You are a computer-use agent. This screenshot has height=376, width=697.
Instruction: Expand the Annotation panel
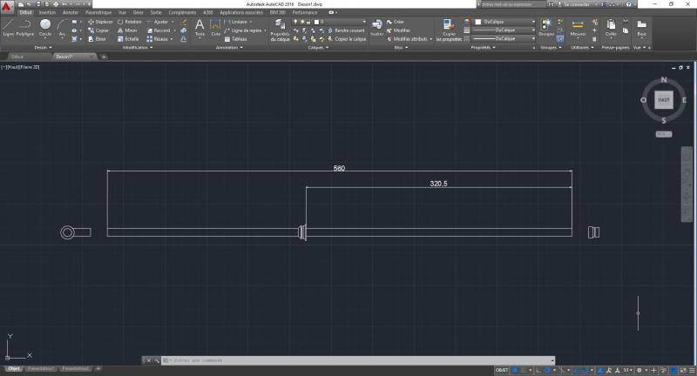(229, 47)
